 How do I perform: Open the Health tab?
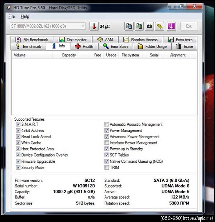pyautogui.click(x=84, y=46)
